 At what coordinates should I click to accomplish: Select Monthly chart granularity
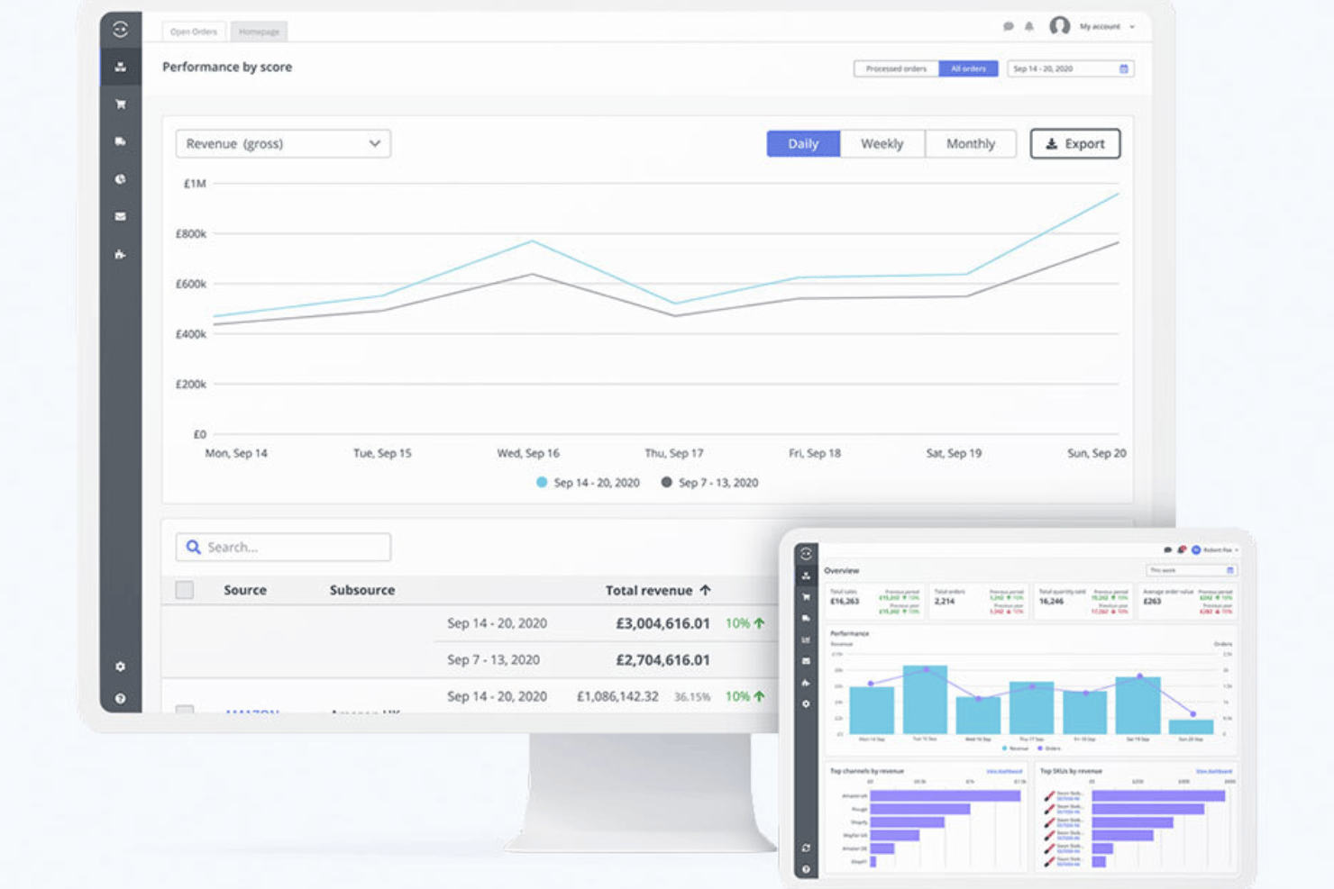[x=971, y=143]
